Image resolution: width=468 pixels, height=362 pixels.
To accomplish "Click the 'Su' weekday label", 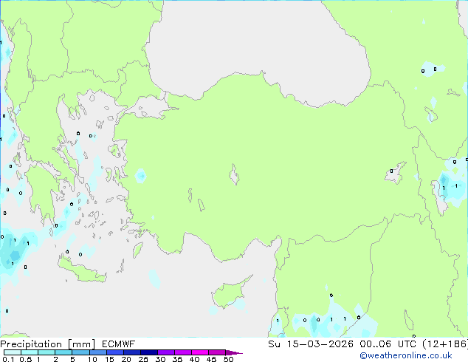I will coord(274,344).
